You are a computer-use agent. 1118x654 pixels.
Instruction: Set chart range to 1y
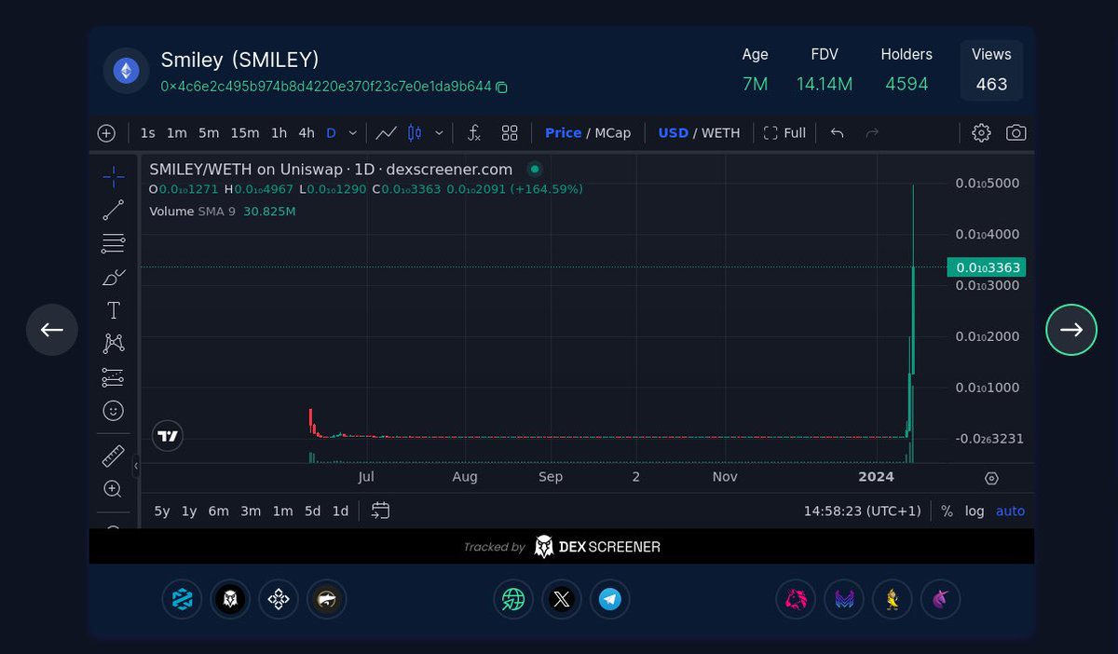189,511
